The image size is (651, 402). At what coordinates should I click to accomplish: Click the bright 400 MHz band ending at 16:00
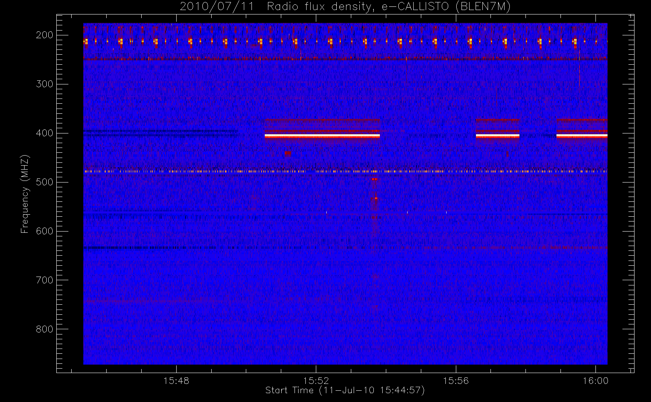click(x=582, y=136)
